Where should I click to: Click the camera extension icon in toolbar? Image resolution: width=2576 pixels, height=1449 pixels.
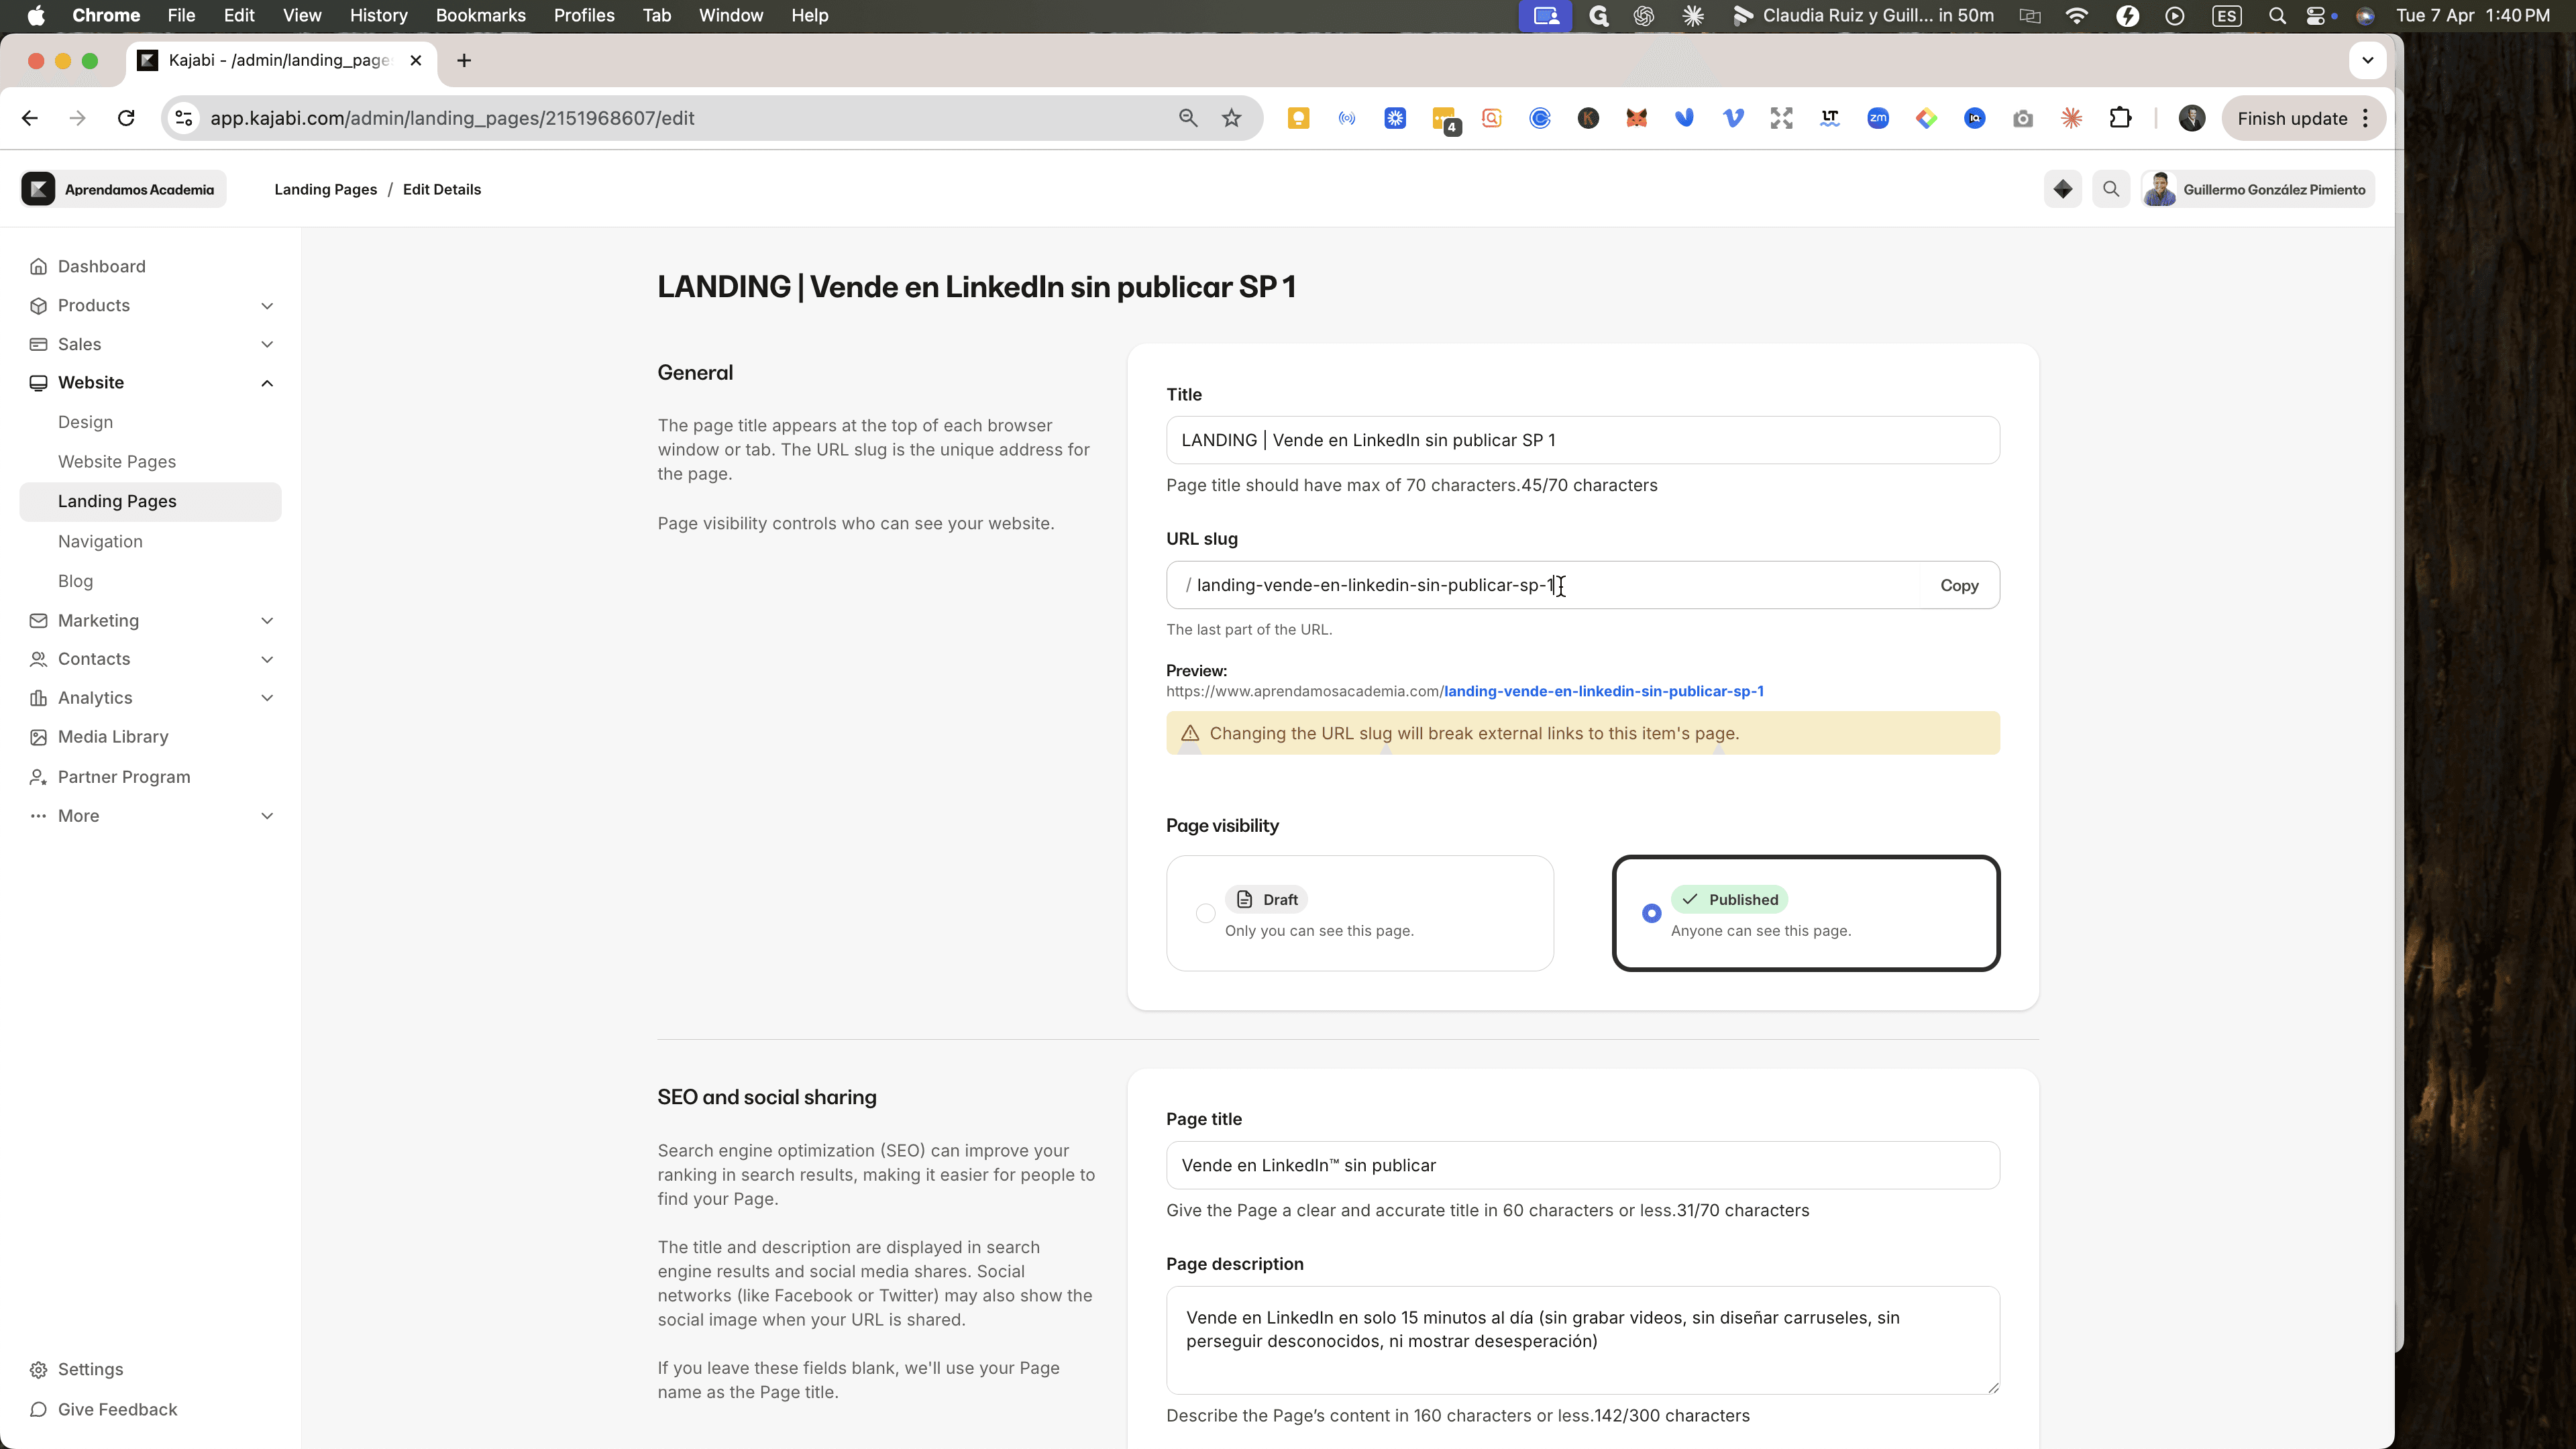(x=2022, y=118)
